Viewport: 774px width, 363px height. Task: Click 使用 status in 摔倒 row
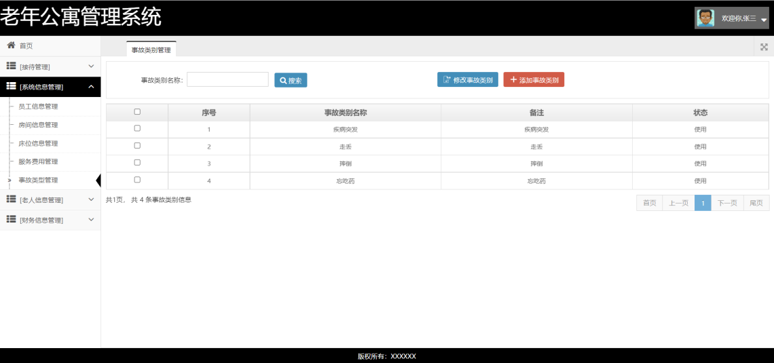pos(701,164)
